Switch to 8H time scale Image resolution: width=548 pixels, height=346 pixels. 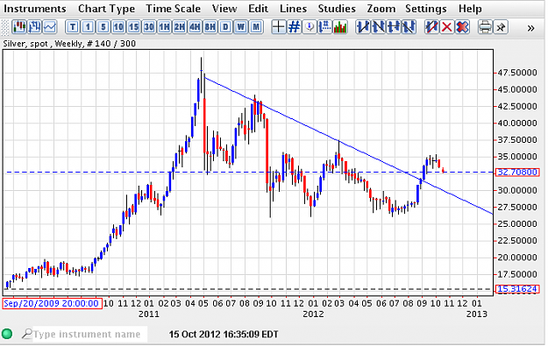[x=210, y=27]
